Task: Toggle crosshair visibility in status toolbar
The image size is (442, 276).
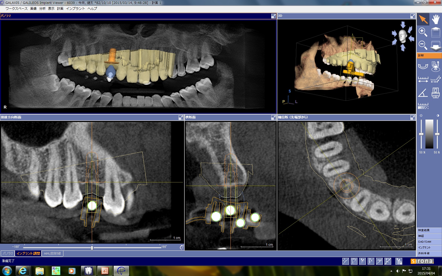Action: pyautogui.click(x=345, y=261)
